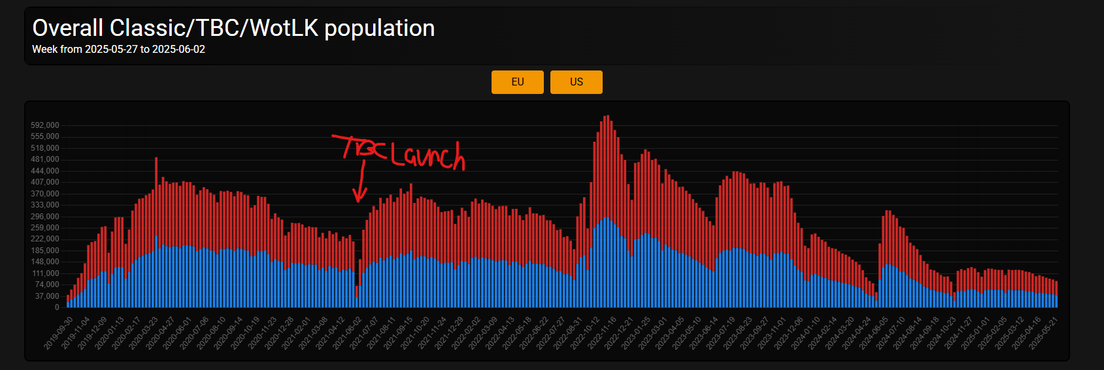Click the 'Week from 2025-05-27 to 2025-06-02' subtitle

[x=118, y=50]
